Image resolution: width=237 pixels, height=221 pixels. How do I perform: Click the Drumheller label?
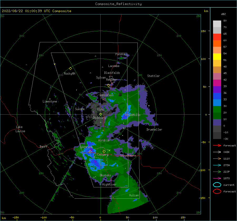154,130
